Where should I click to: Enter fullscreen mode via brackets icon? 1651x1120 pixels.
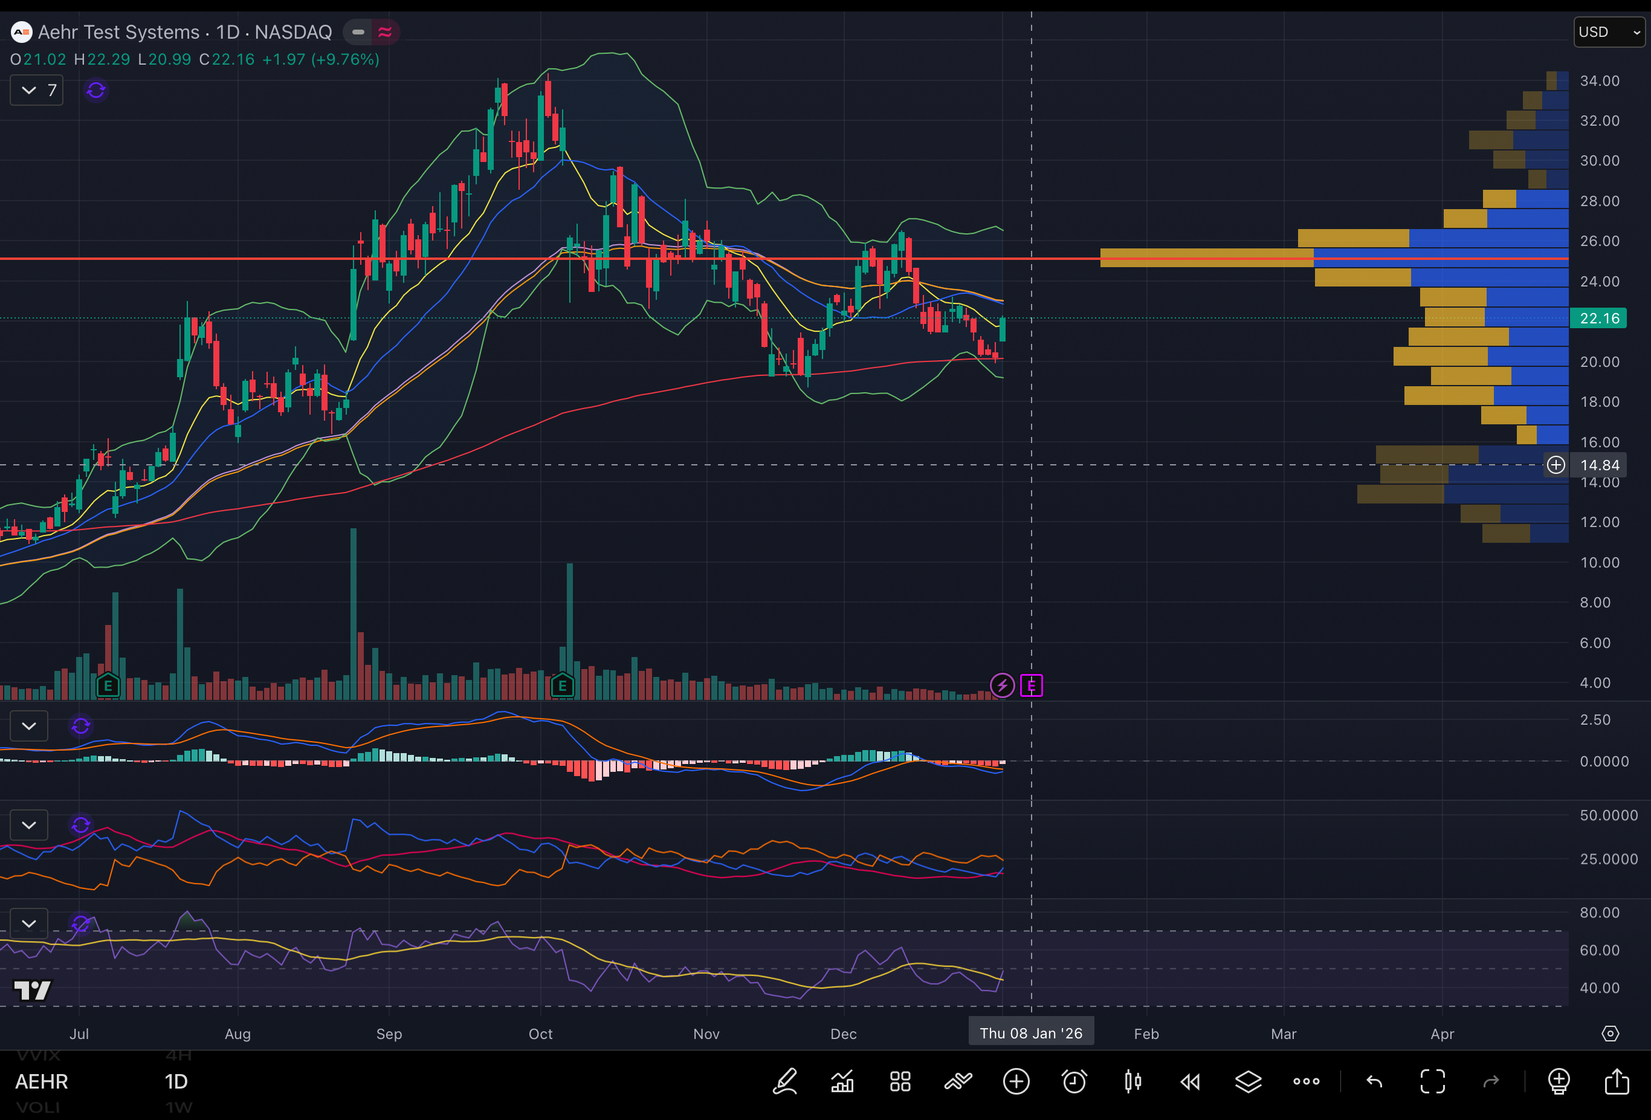1432,1081
